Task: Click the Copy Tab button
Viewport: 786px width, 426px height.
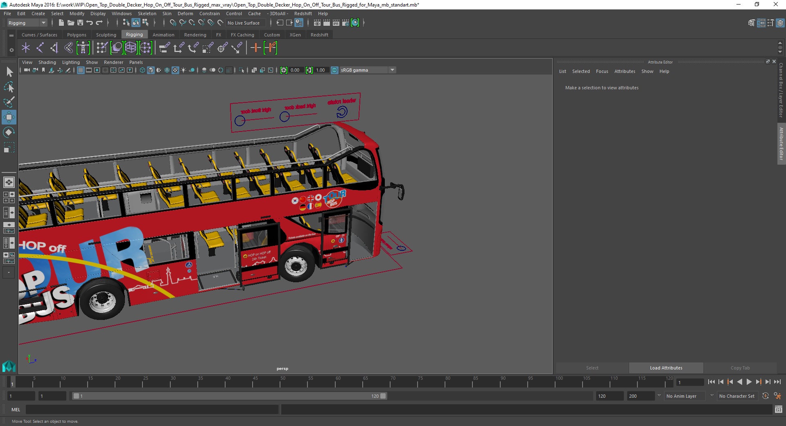Action: point(740,368)
